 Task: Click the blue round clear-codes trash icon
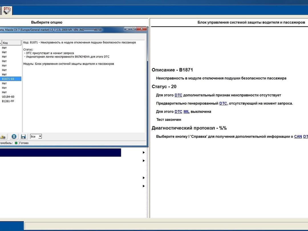(x=14, y=137)
